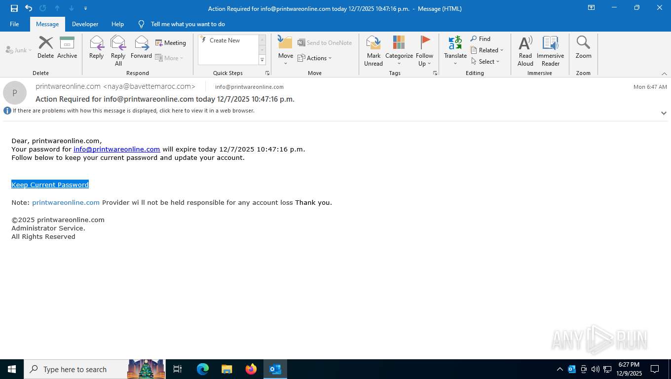Forward this email
This screenshot has height=379, width=671.
(141, 47)
